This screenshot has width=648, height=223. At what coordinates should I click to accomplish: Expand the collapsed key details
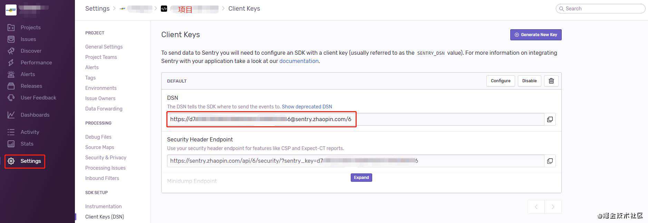[x=361, y=178]
